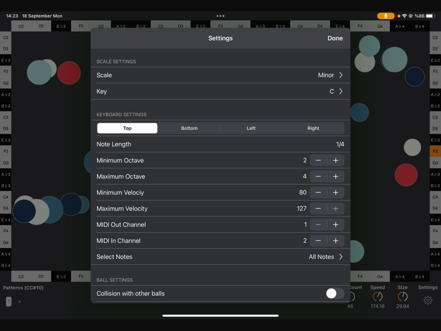Close settings with Done
The image size is (441, 331).
tap(335, 38)
